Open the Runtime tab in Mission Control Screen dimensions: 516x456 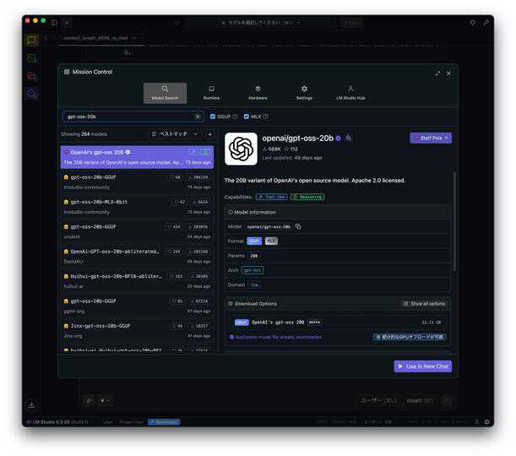pyautogui.click(x=211, y=92)
